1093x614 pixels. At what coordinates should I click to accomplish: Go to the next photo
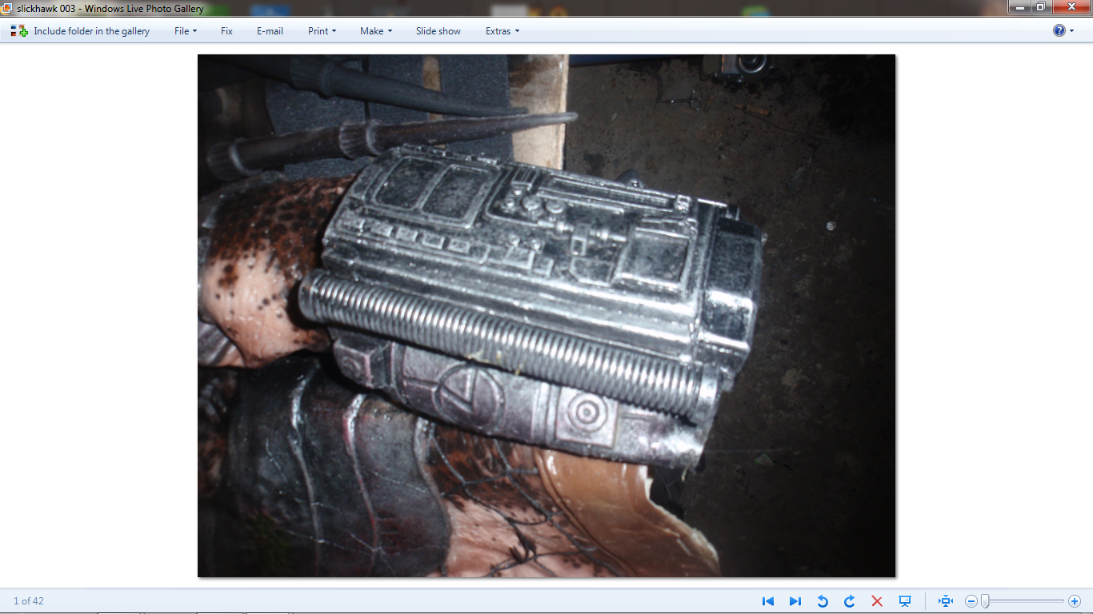click(795, 601)
